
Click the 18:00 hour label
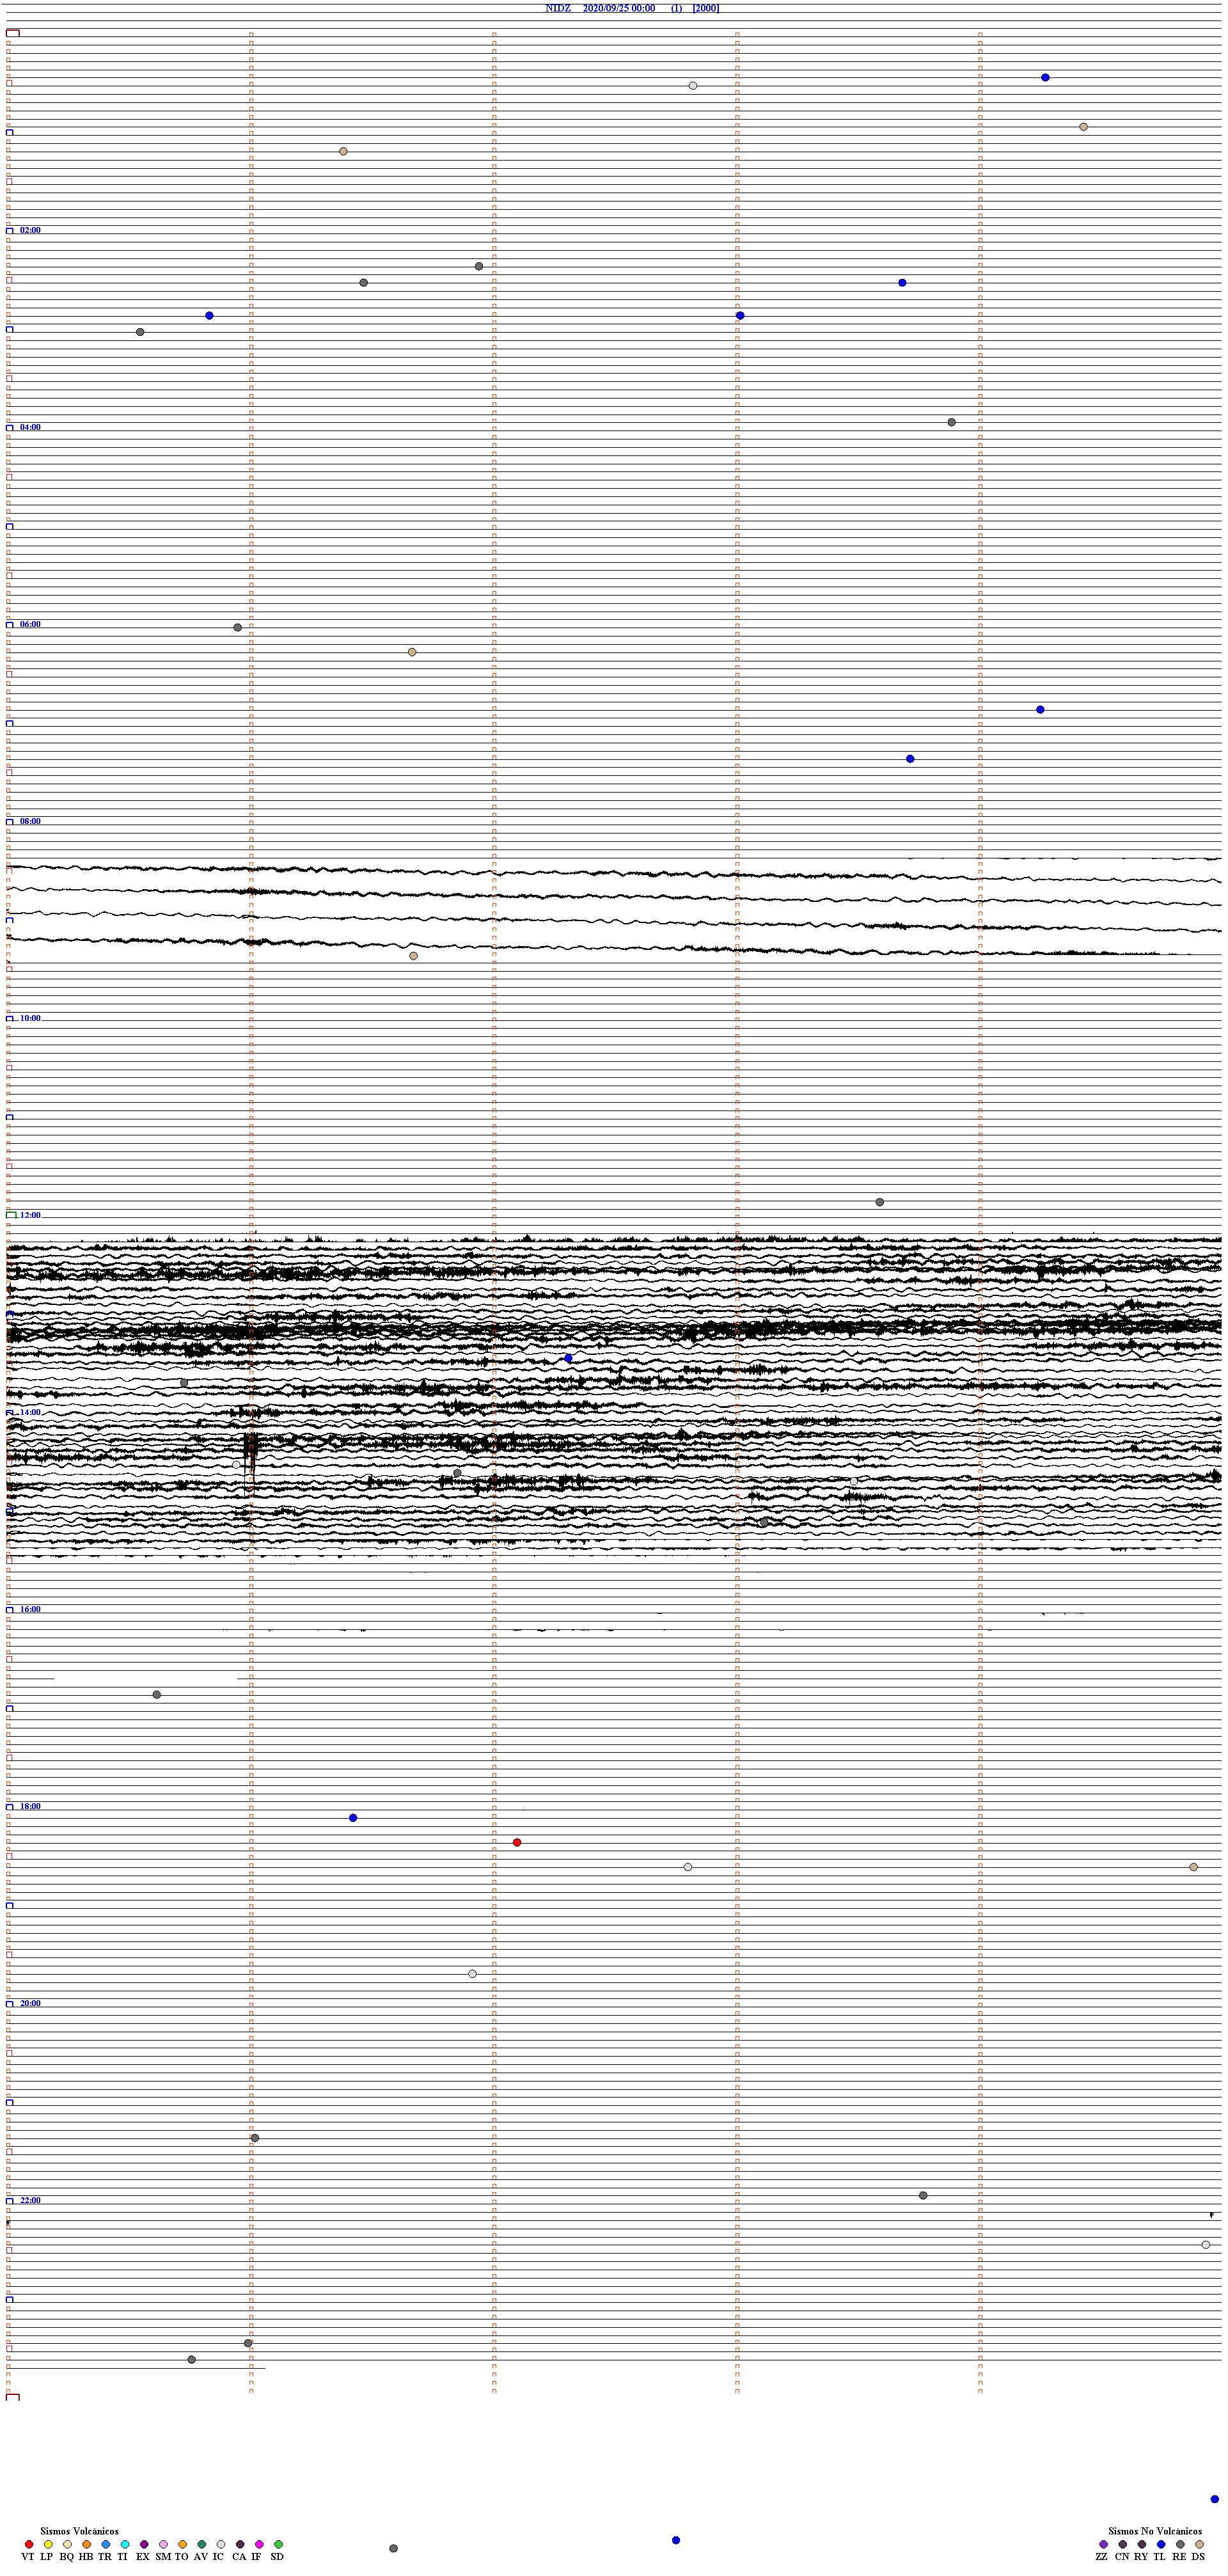pyautogui.click(x=30, y=1806)
